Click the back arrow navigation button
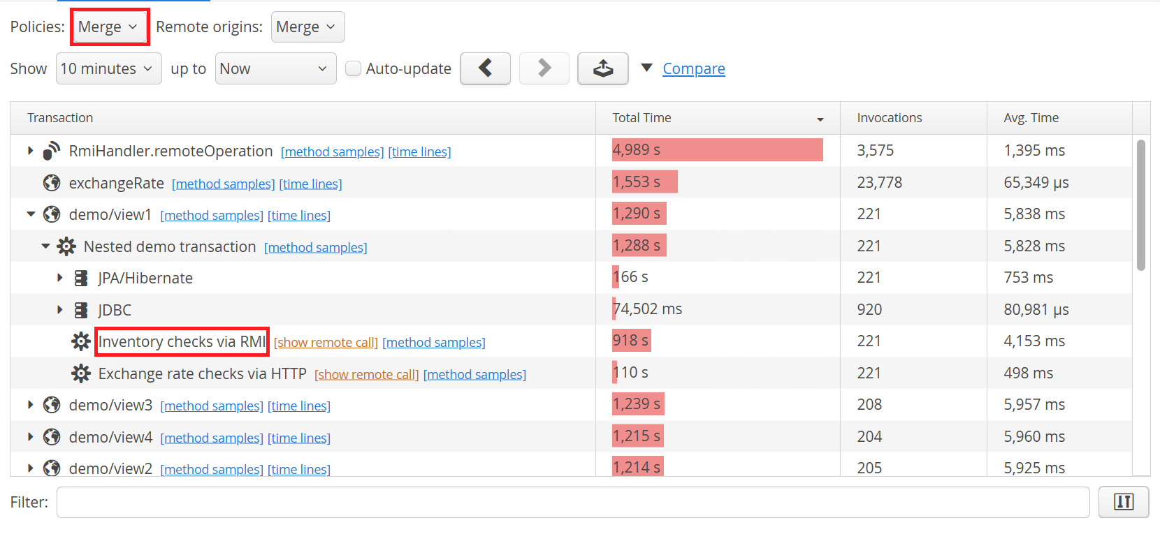1160x541 pixels. point(485,68)
